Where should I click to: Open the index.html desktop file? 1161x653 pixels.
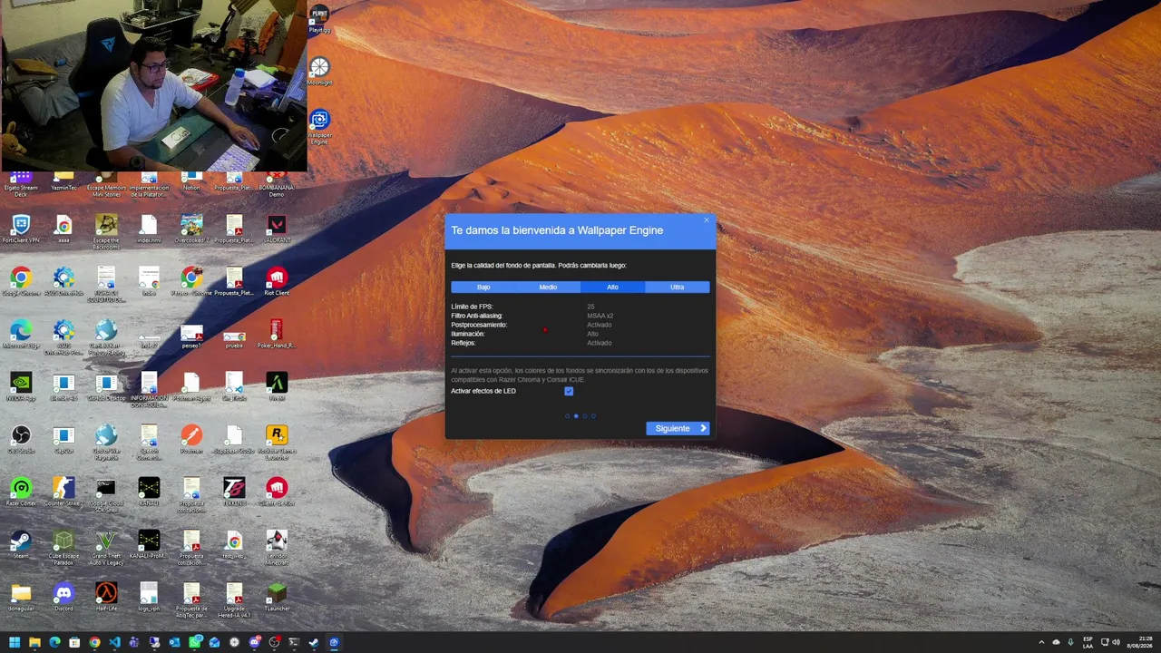(149, 229)
